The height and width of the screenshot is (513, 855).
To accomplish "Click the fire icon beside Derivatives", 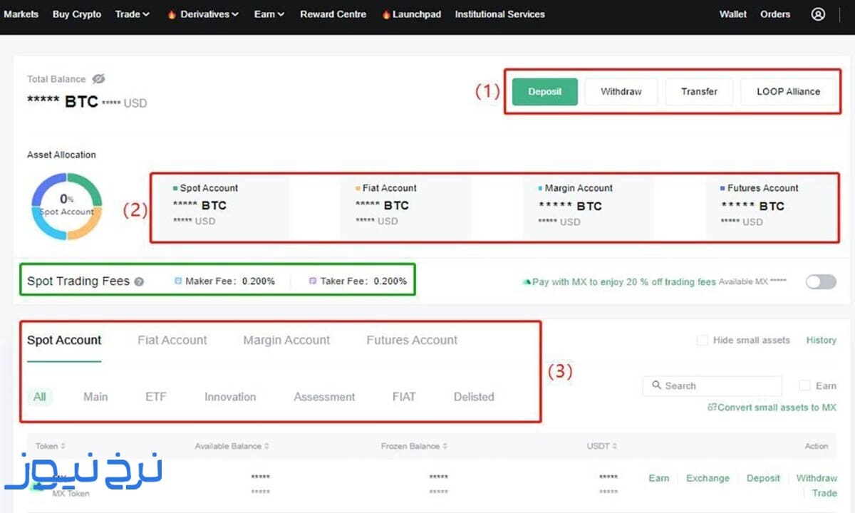I will point(171,14).
